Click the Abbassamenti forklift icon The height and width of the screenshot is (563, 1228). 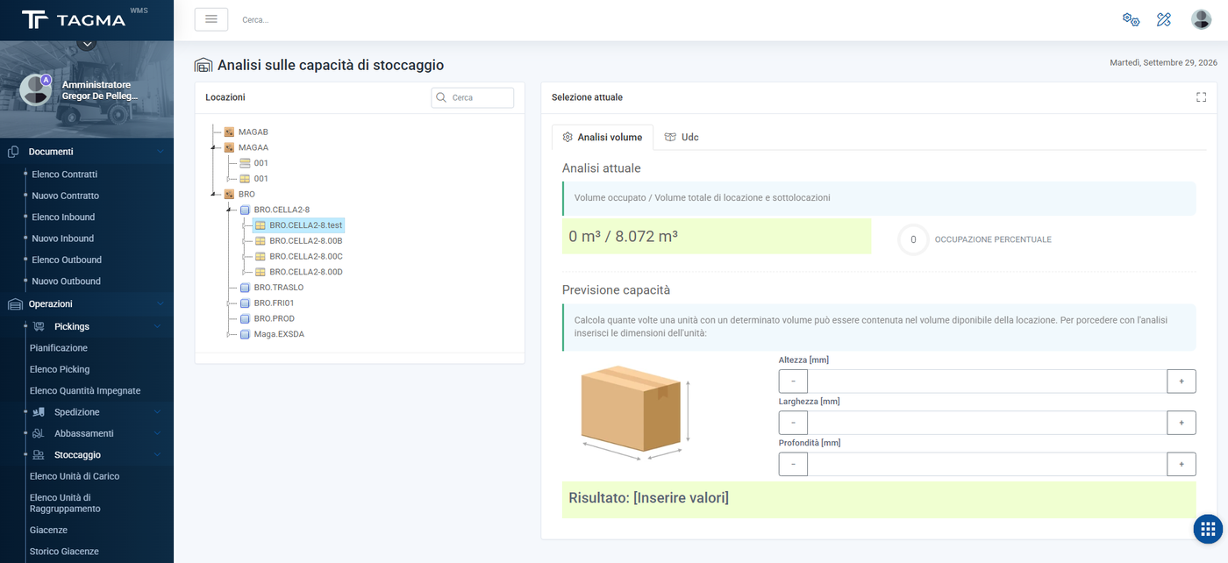(38, 433)
